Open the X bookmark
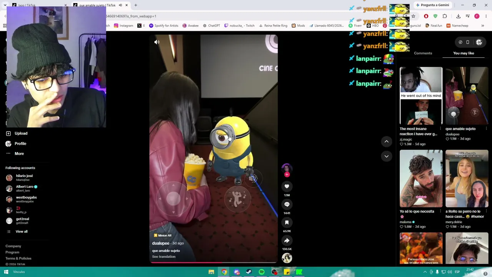Image resolution: width=492 pixels, height=277 pixels. (x=141, y=26)
